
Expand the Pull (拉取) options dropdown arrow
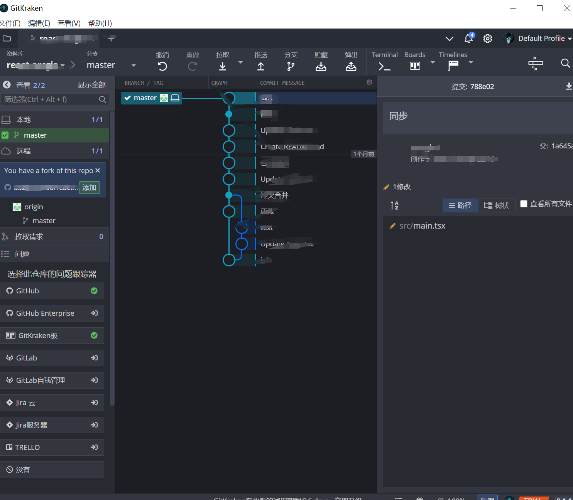[x=240, y=62]
